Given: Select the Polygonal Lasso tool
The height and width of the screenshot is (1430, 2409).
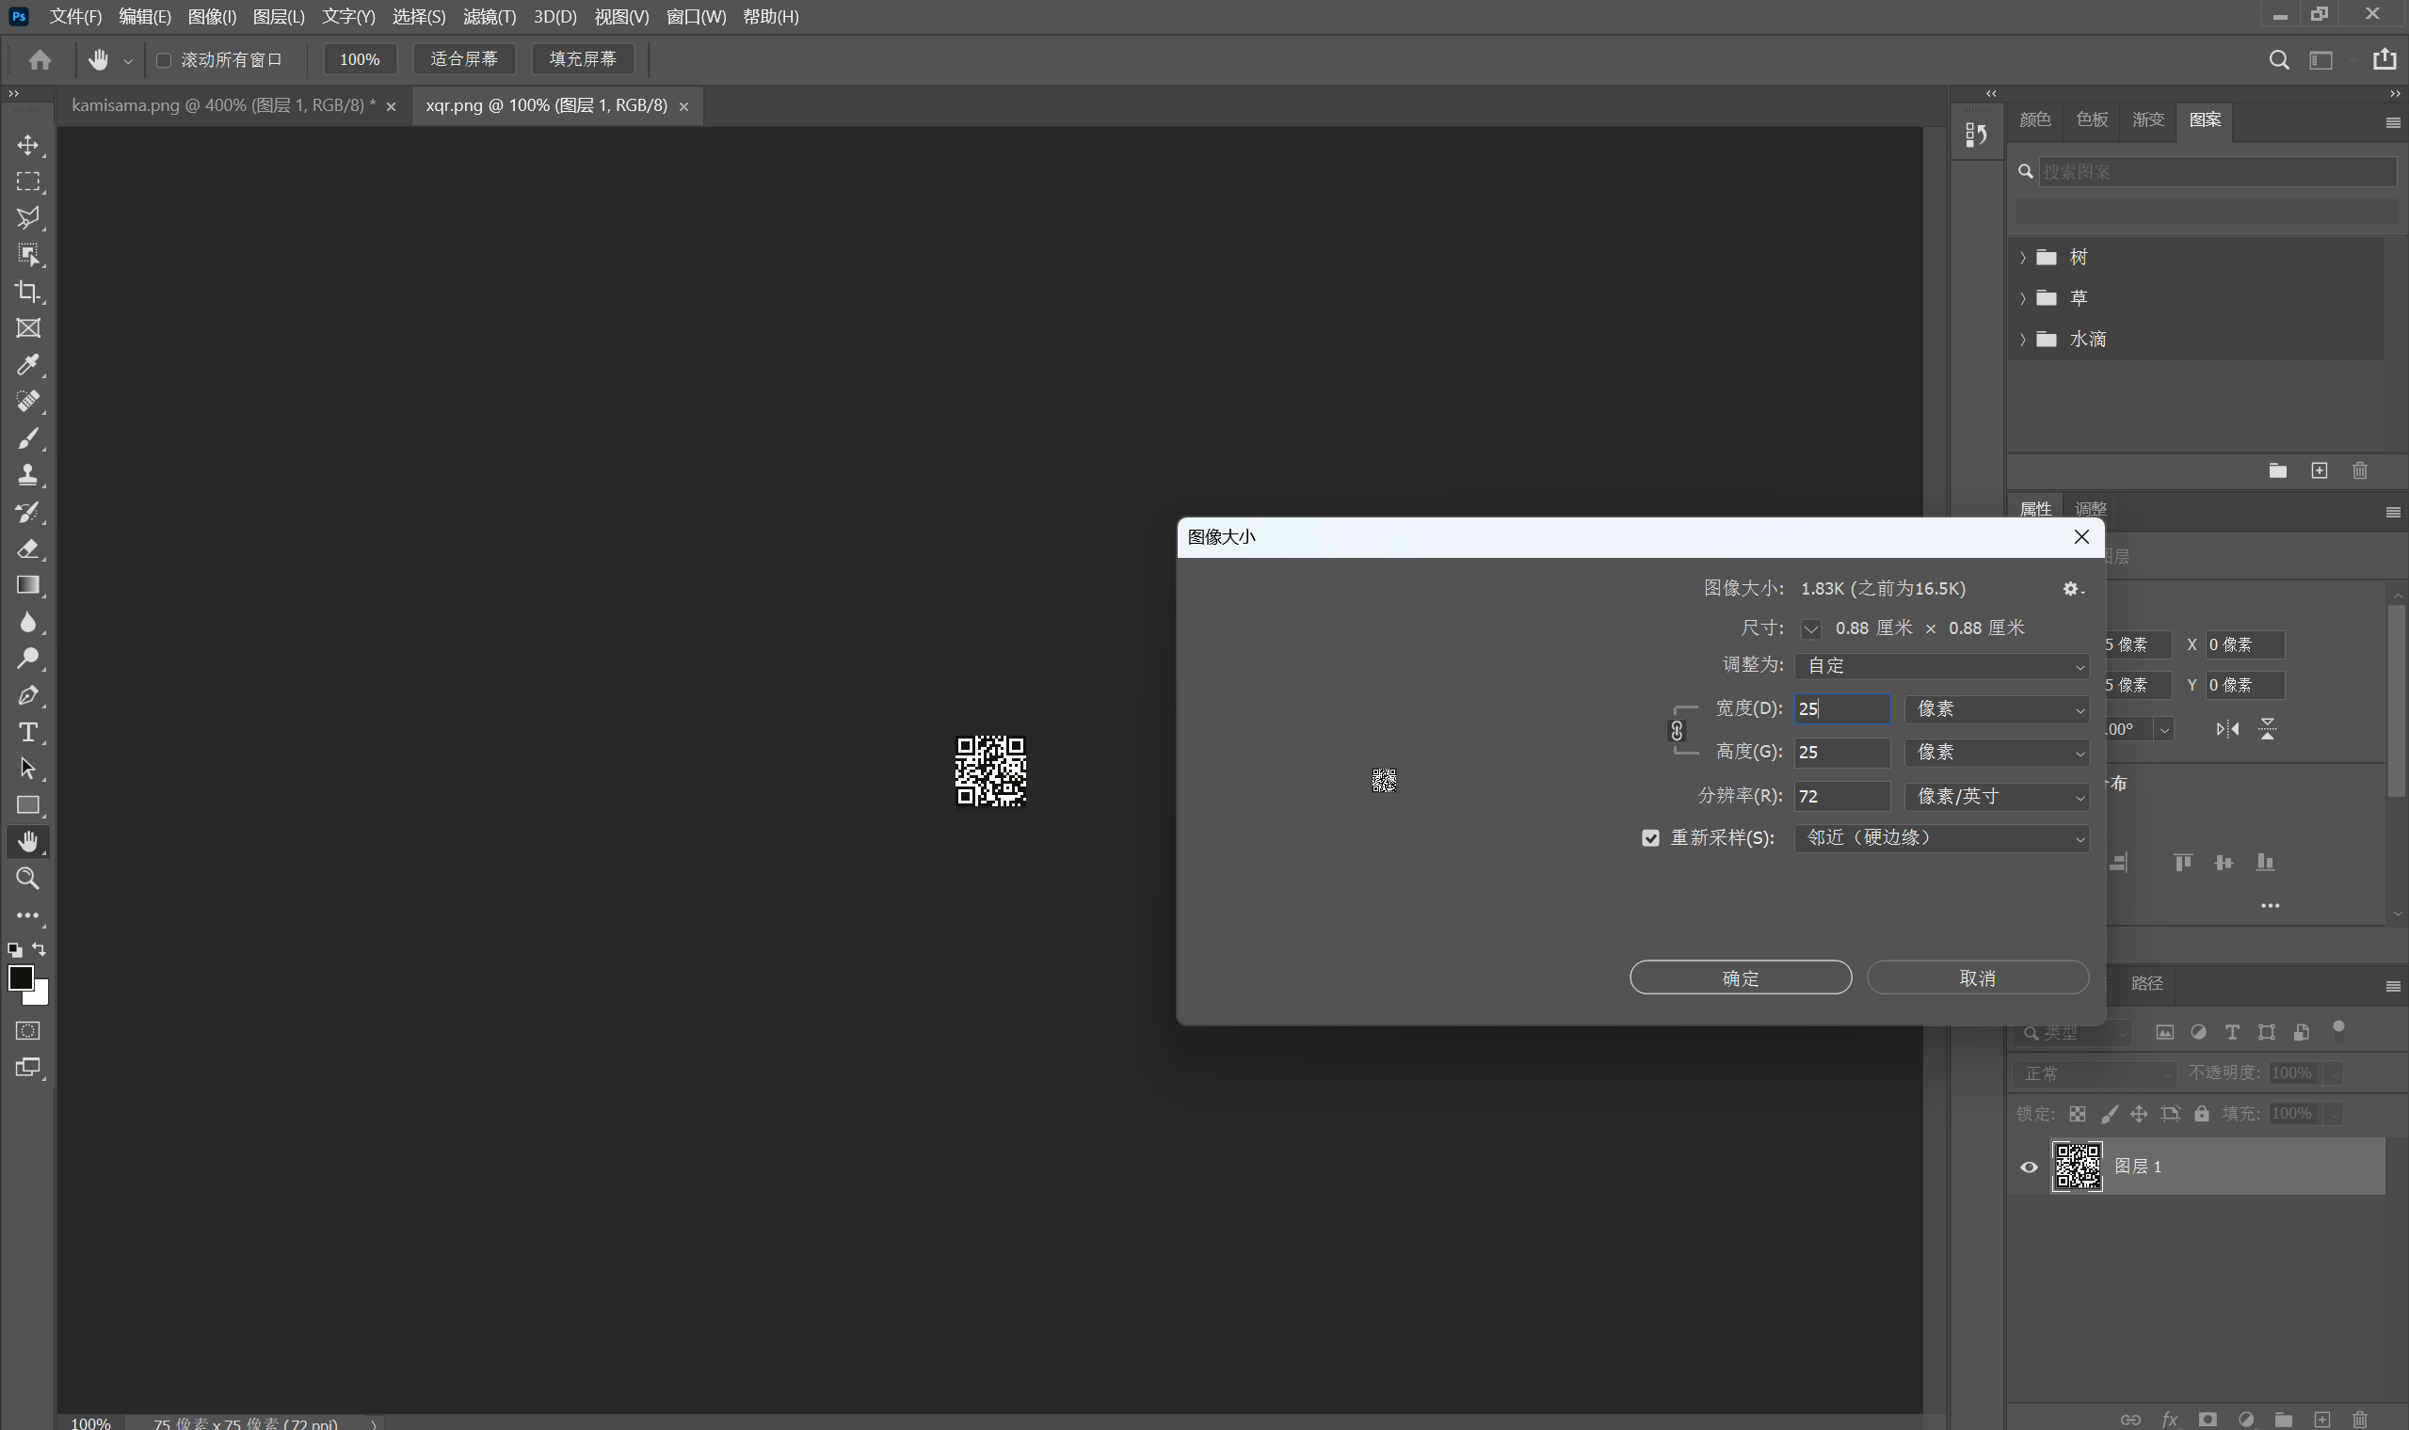Looking at the screenshot, I should (x=28, y=217).
